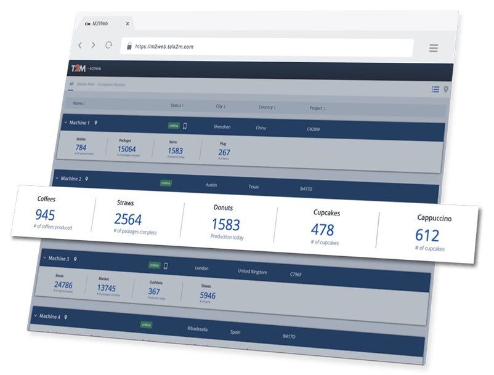Sort by City column header
The image size is (494, 375).
tap(221, 106)
